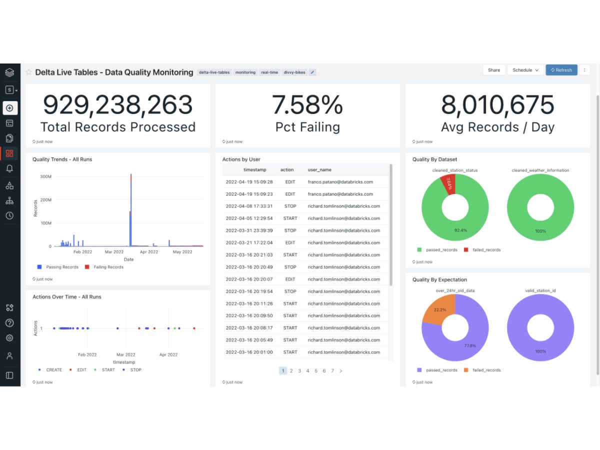Toggle STOP legend in Actions Over Time
Image resolution: width=600 pixels, height=450 pixels.
click(x=132, y=370)
